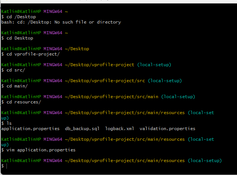Click the 'vim application.properties' command line

click(38, 150)
